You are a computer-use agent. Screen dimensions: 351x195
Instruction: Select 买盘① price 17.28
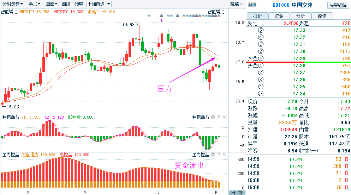tap(299, 65)
